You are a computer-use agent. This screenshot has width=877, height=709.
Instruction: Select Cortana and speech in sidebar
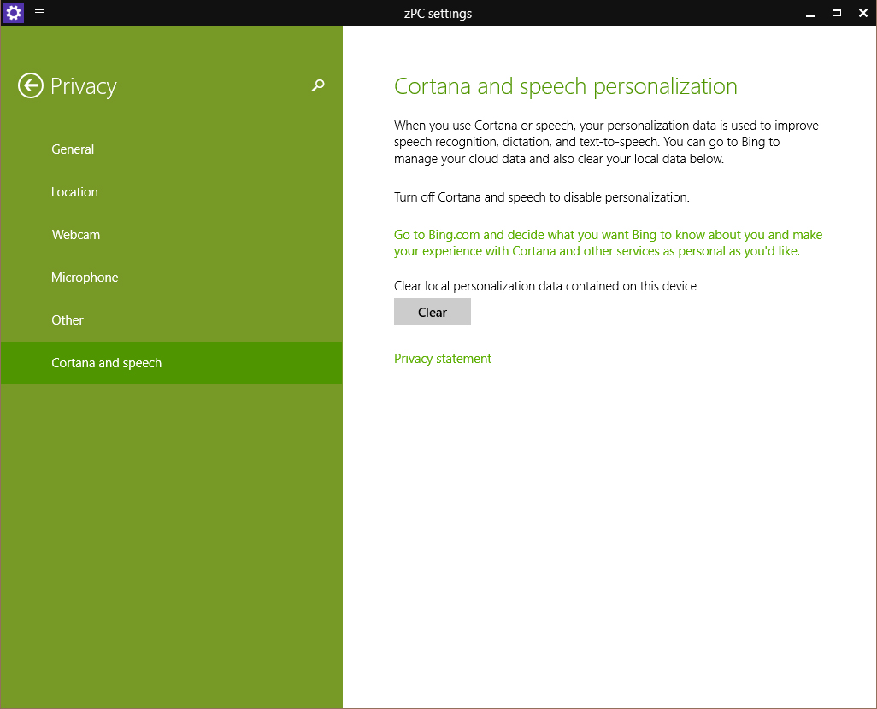[171, 363]
